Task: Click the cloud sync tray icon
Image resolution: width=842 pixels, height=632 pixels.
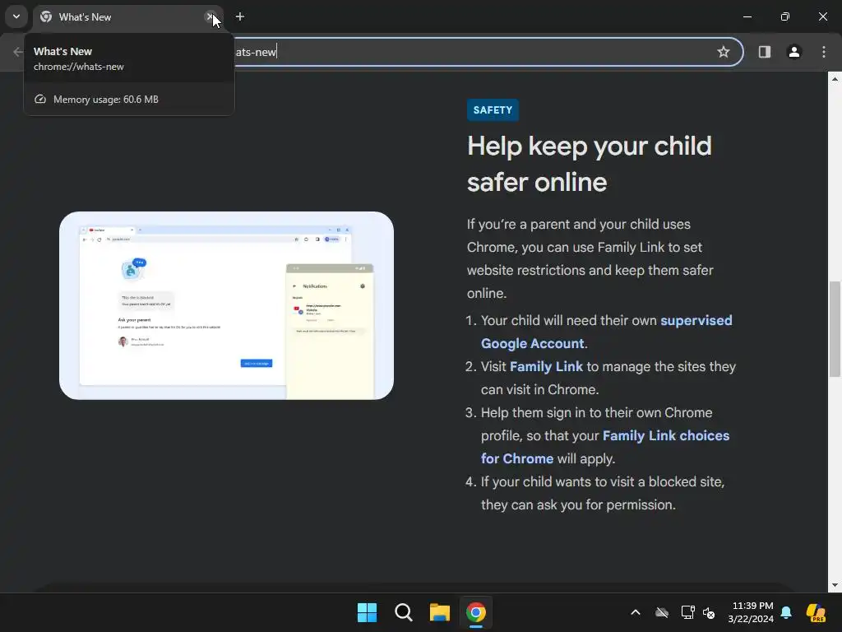Action: [x=662, y=612]
